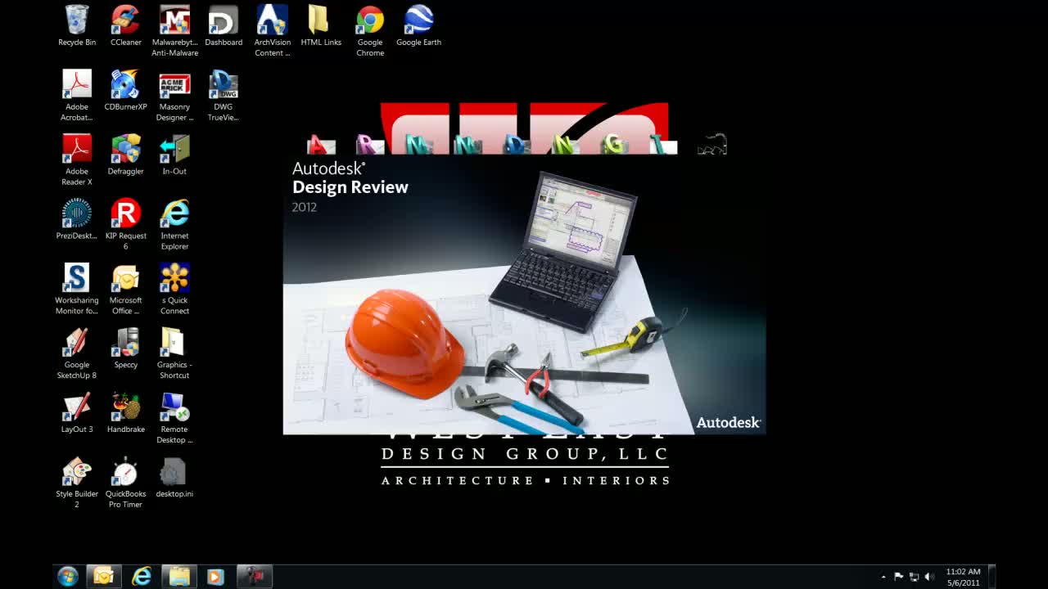Open CDBurnerXP desktop icon
1048x589 pixels.
coord(125,91)
